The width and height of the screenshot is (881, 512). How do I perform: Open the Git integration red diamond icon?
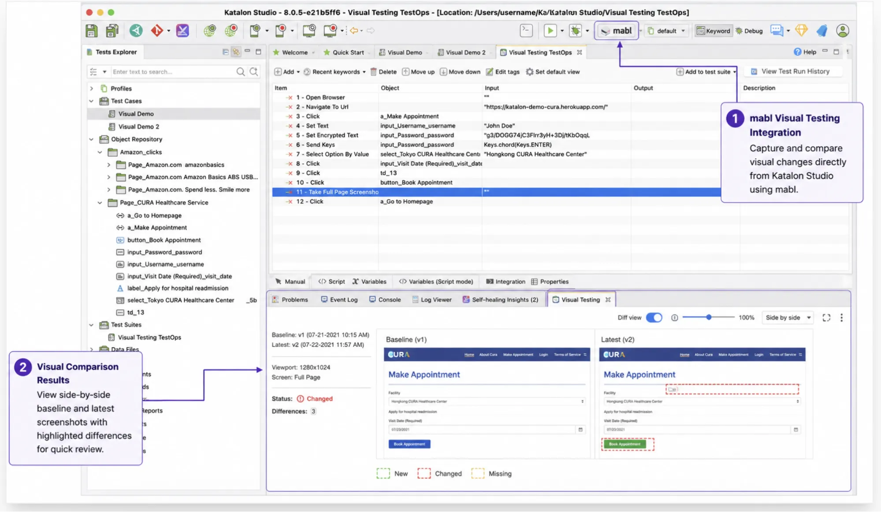click(157, 31)
